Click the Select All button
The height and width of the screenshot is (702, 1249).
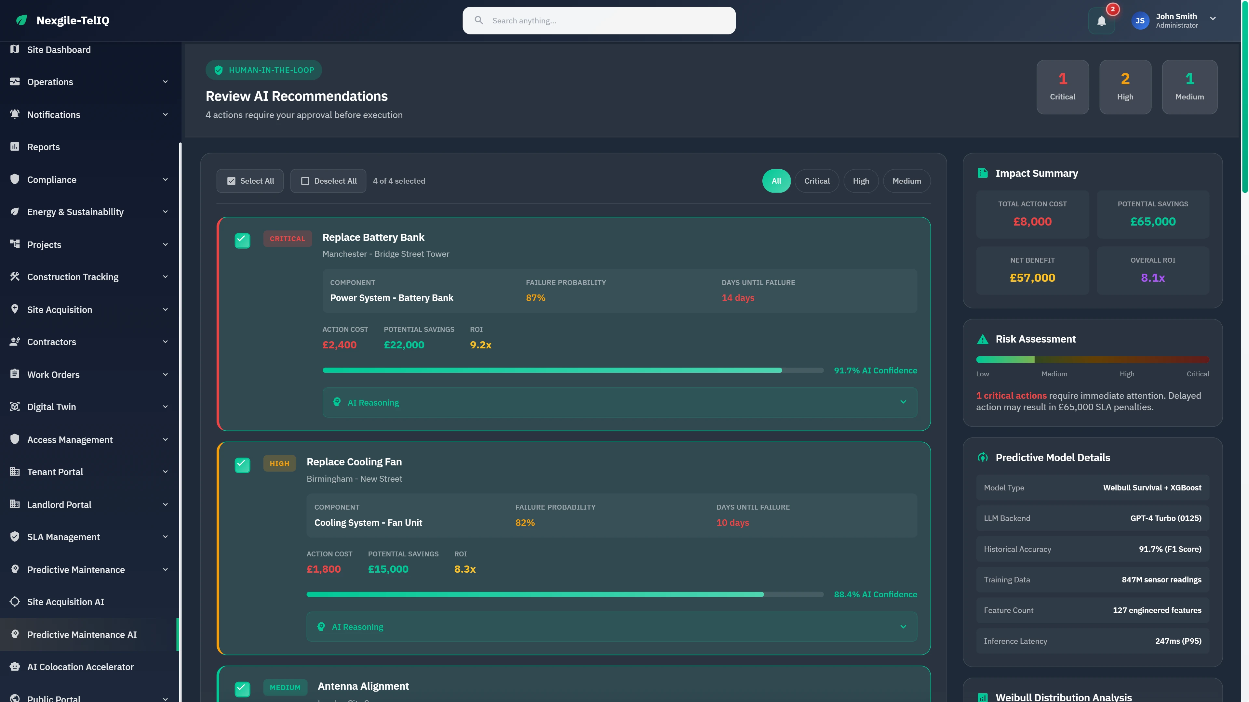250,180
